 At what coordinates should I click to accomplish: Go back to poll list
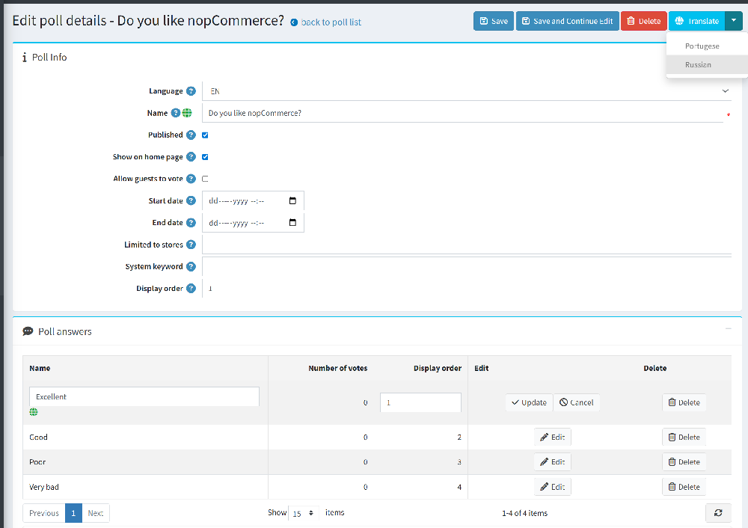[x=331, y=22]
